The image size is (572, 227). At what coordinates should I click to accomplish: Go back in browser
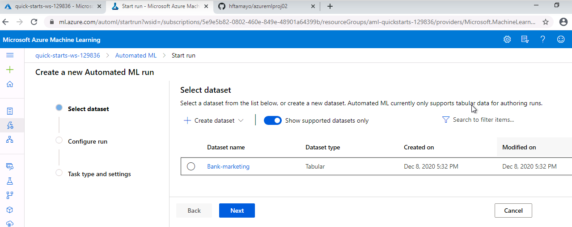pyautogui.click(x=6, y=22)
